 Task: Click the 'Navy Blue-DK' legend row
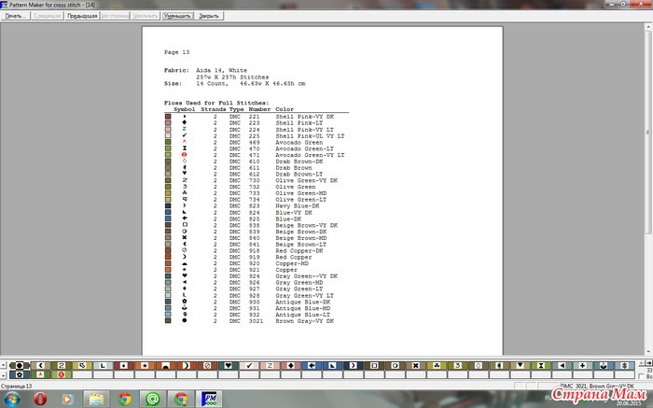pos(243,206)
